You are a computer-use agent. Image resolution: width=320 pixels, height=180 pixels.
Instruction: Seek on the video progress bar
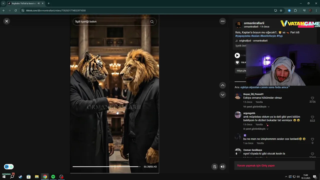[107, 166]
